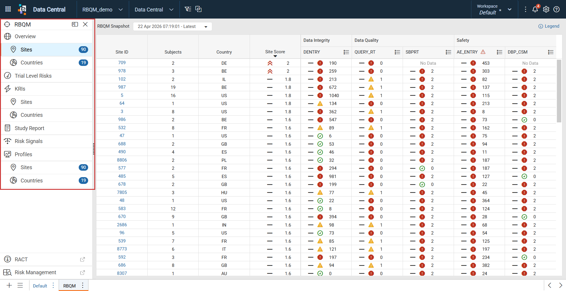Open RACT external link icon
This screenshot has width=566, height=291.
coord(83,260)
